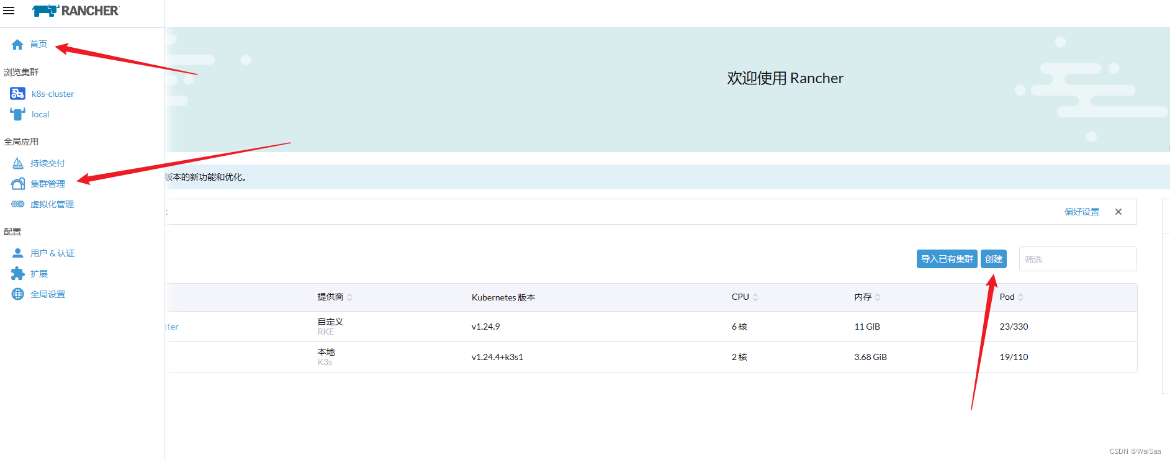Image resolution: width=1170 pixels, height=460 pixels.
Task: Sort the table by 内存 column
Action: (x=868, y=297)
